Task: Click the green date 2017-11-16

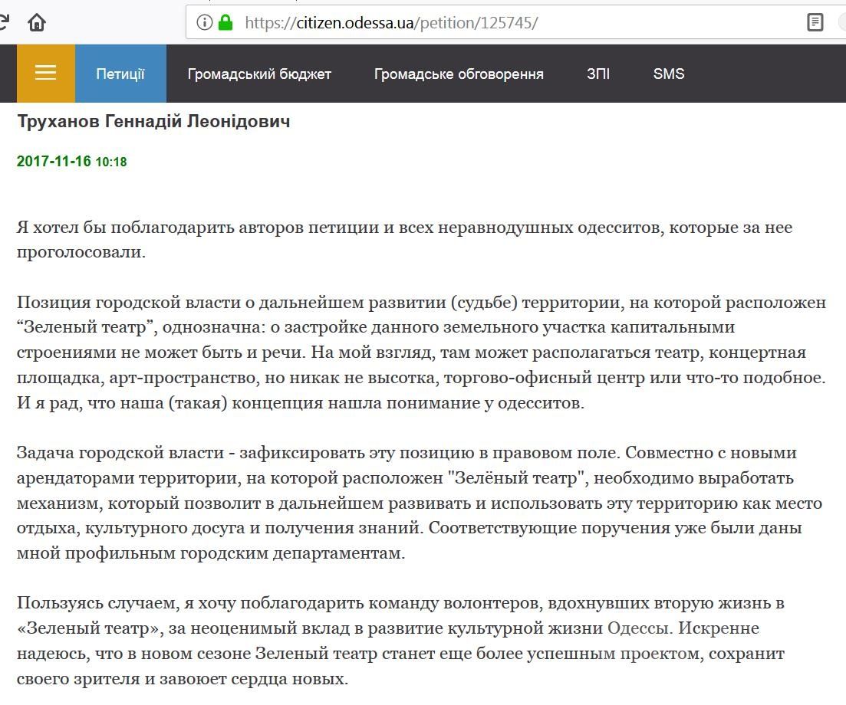Action: pyautogui.click(x=54, y=162)
